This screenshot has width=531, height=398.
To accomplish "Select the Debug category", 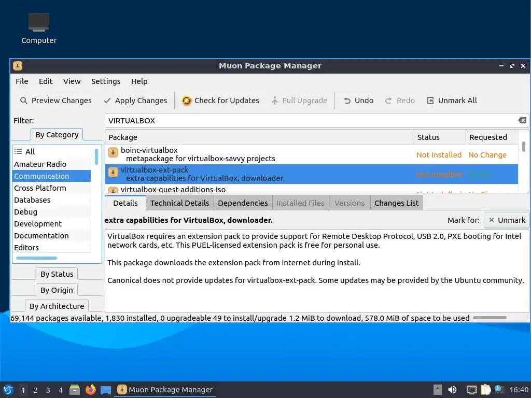I will click(x=51, y=212).
